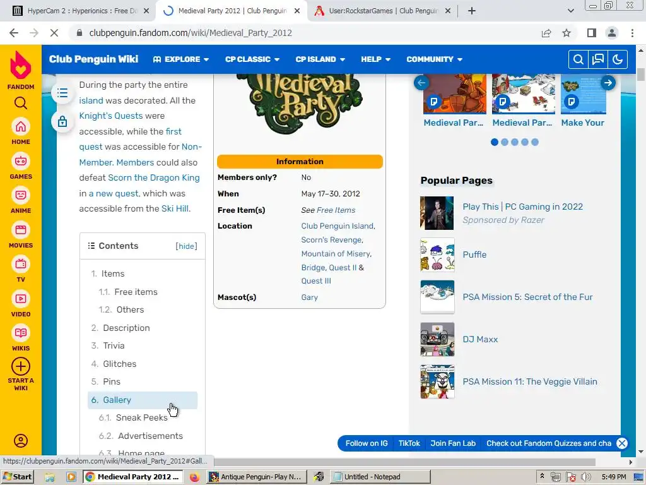646x485 pixels.
Task: Click the page lock icon
Action: click(62, 121)
